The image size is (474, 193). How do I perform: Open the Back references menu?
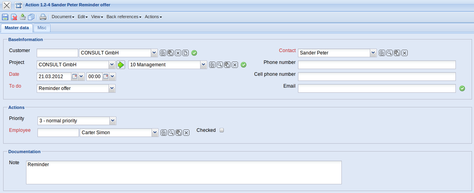(x=124, y=17)
